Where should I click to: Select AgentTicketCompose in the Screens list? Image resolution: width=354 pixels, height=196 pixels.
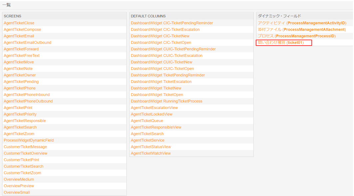(22, 30)
